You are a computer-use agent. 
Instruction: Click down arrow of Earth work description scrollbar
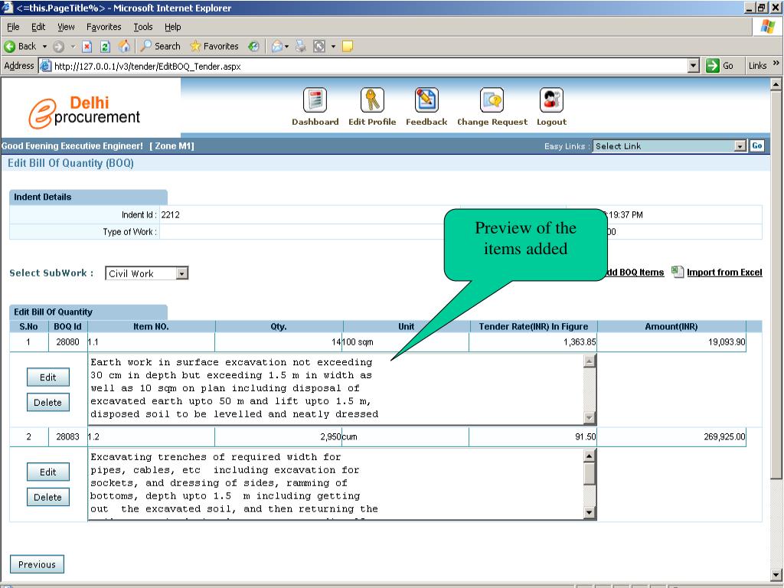(590, 417)
